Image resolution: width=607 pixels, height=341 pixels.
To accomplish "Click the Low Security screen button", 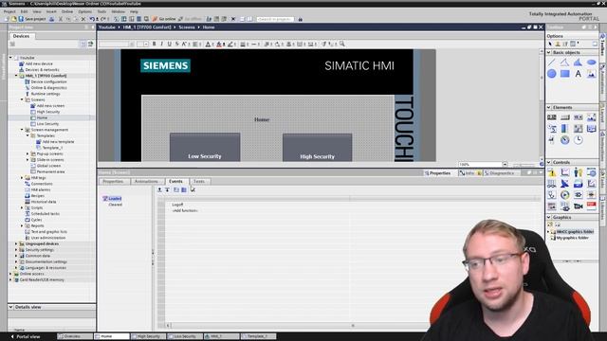I will tap(205, 148).
